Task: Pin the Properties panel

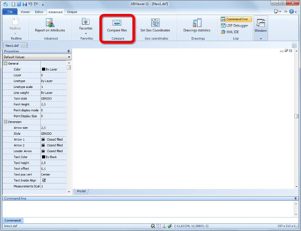Action: (x=69, y=51)
